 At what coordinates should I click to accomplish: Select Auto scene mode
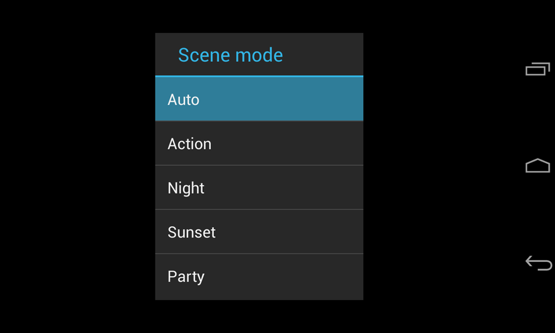pyautogui.click(x=259, y=99)
